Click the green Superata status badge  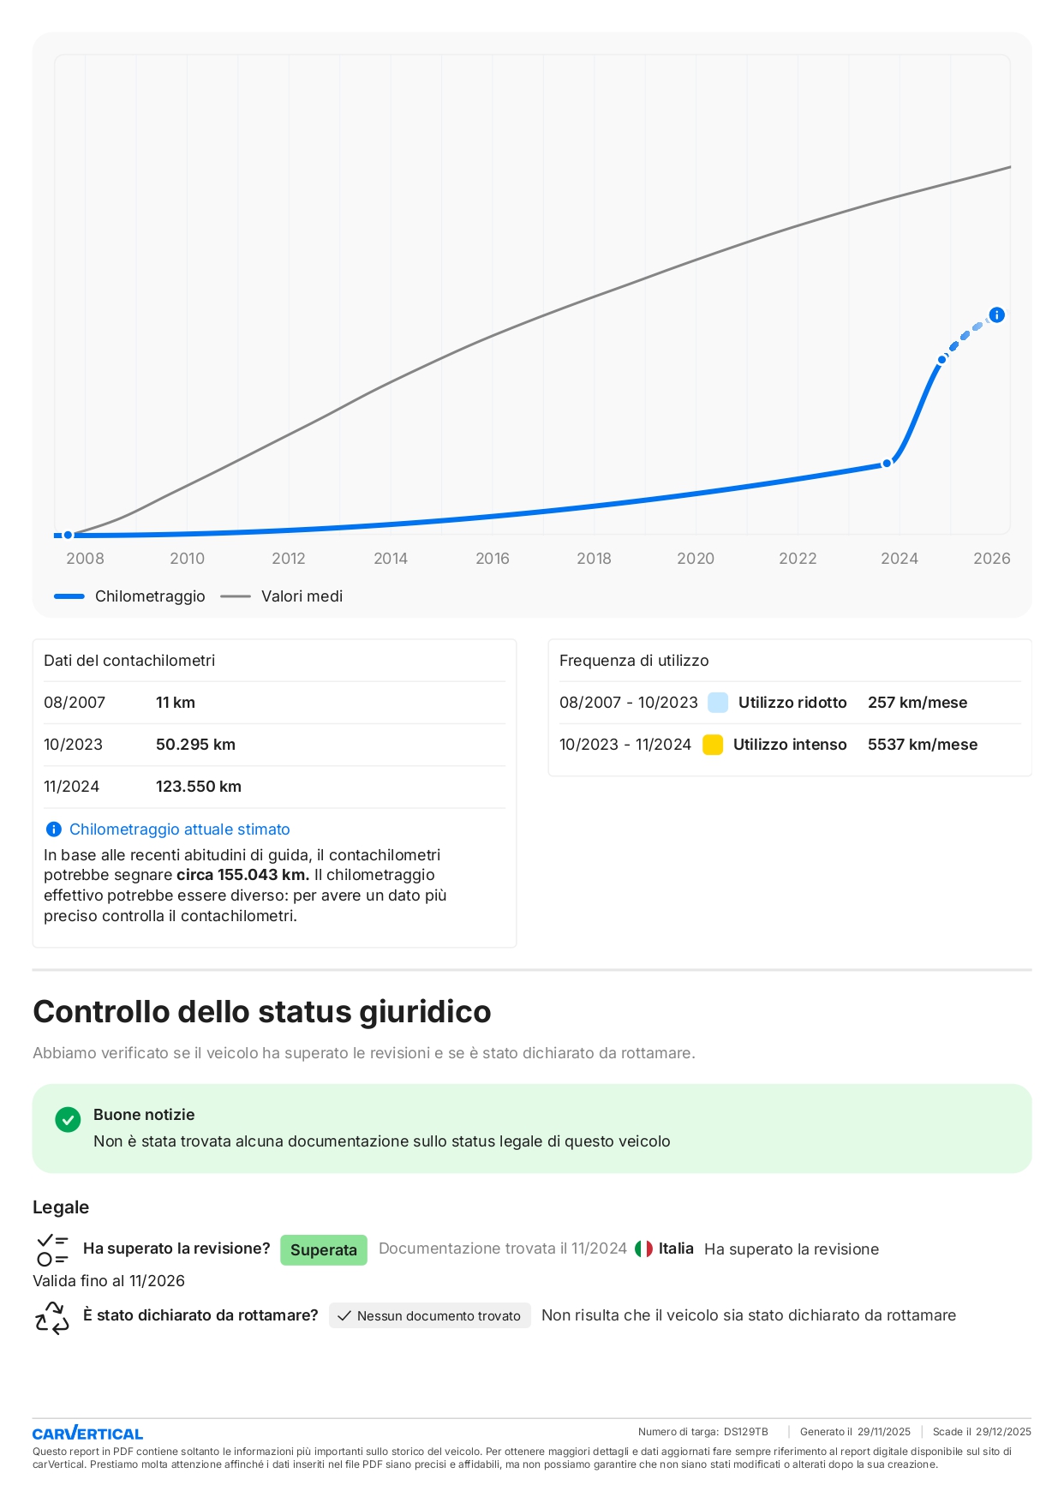point(323,1250)
